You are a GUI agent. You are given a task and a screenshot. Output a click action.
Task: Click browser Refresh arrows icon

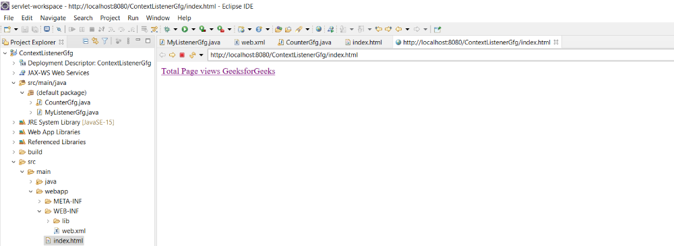pyautogui.click(x=193, y=55)
